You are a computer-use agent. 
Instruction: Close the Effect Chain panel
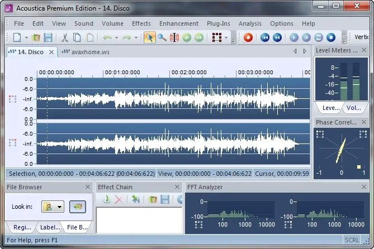click(177, 187)
